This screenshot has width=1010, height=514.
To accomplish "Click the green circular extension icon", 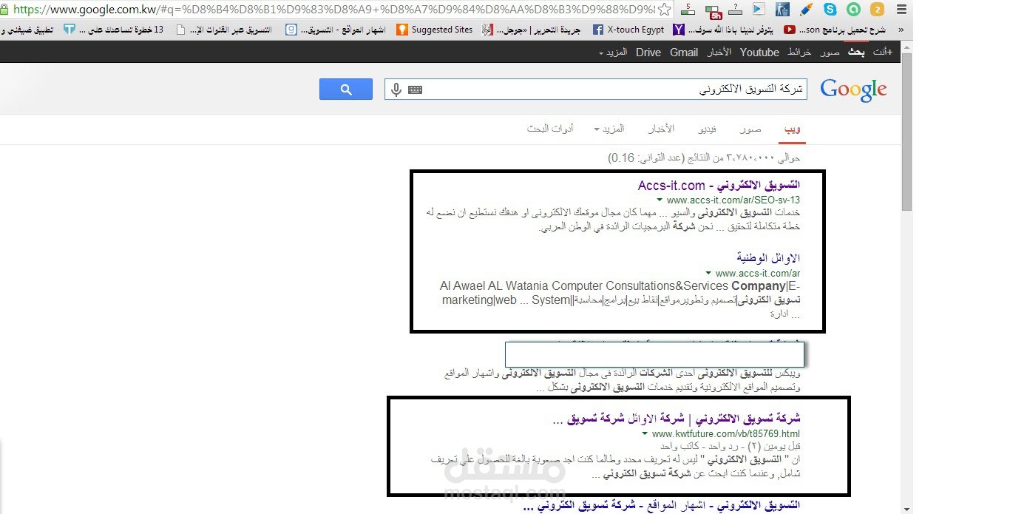I will pos(854,10).
